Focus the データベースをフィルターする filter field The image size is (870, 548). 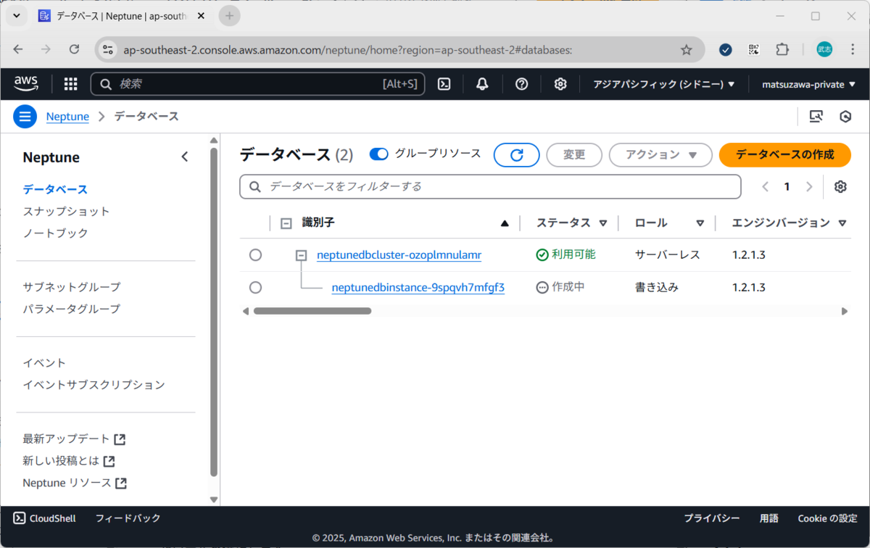point(490,186)
